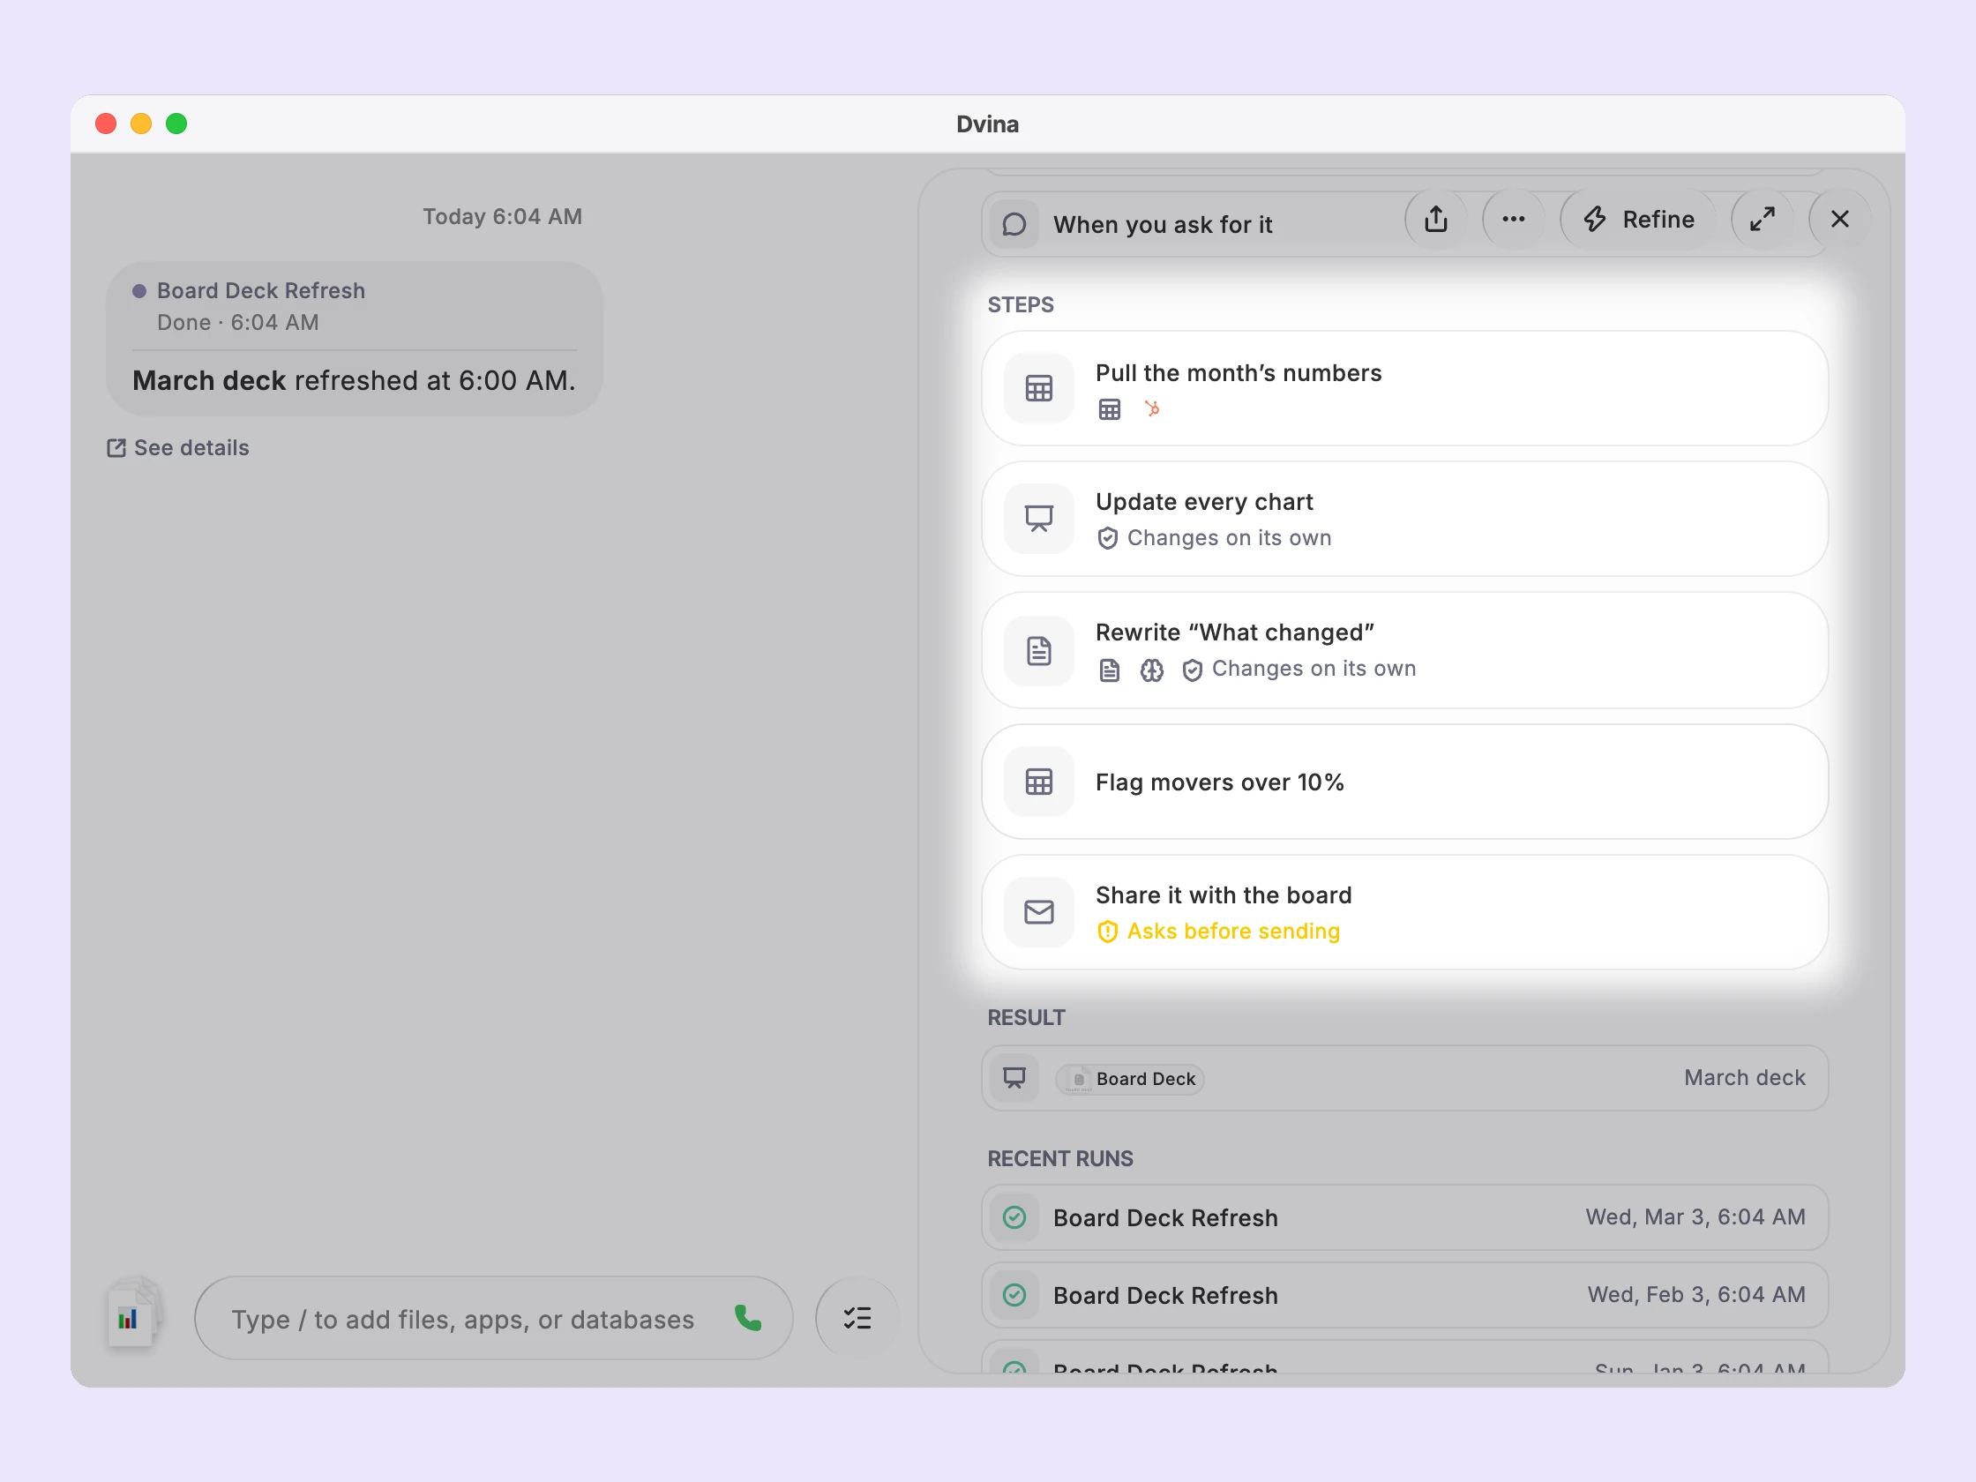Focus the message input field
This screenshot has width=1976, height=1482.
tap(493, 1319)
